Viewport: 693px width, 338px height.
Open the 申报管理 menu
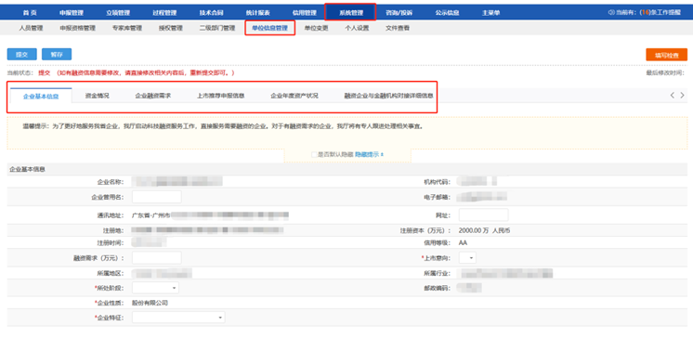(x=72, y=13)
